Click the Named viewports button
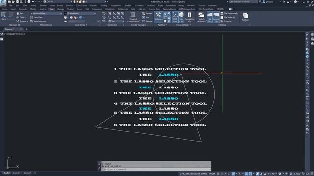The height and width of the screenshot is (176, 314). 147,13
